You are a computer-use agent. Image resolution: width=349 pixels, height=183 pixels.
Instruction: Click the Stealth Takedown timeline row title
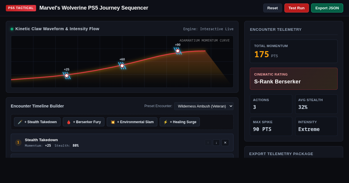click(41, 140)
